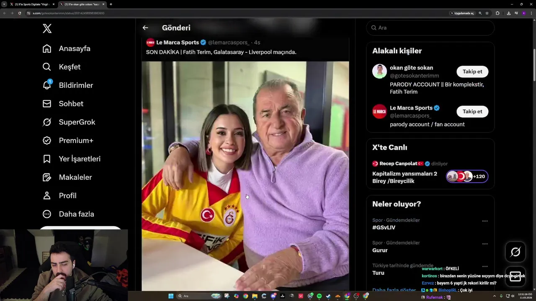536x301 pixels.
Task: Open the Chrome three-dot menu
Action: click(x=531, y=13)
